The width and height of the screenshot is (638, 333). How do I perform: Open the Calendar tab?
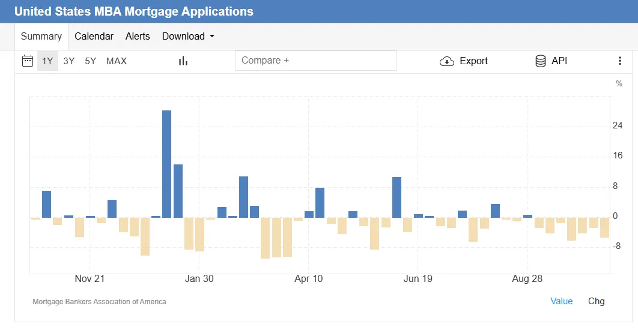(94, 36)
